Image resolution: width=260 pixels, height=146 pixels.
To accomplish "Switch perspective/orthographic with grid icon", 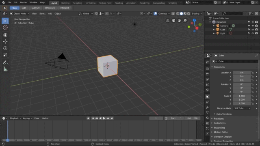I will point(168,21).
